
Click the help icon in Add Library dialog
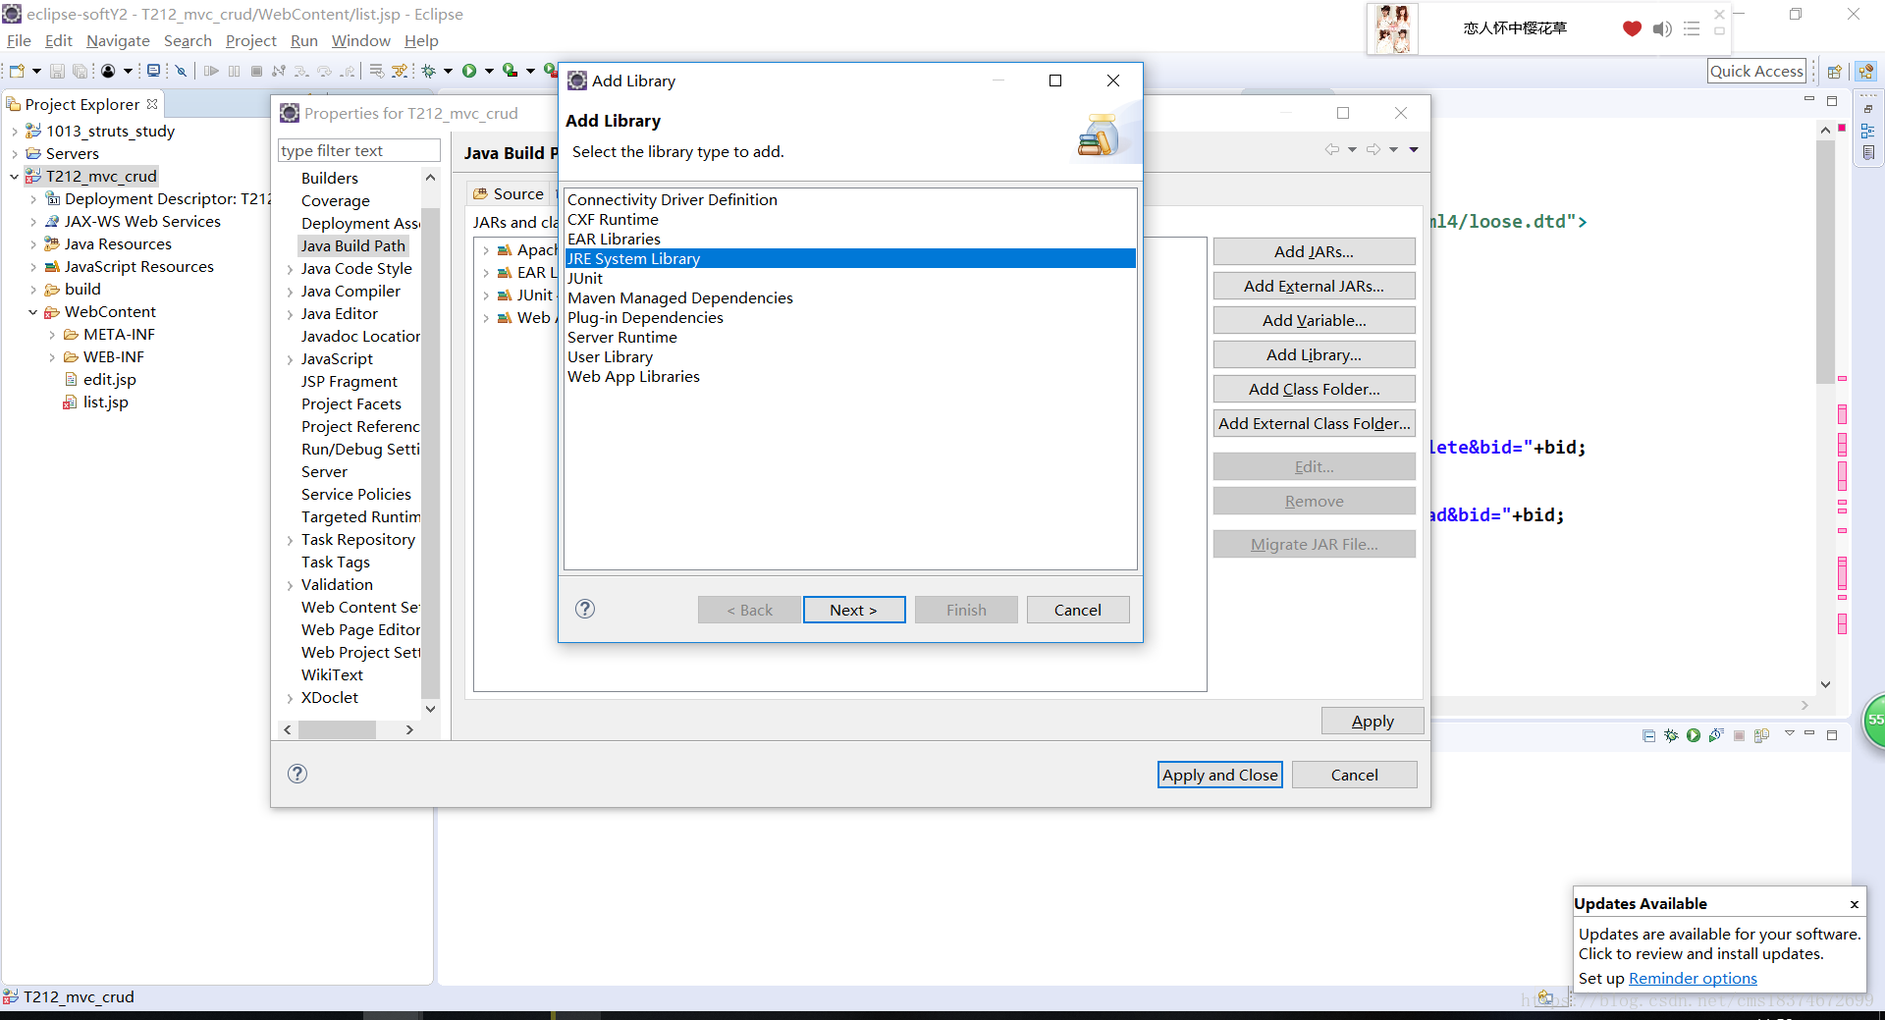(585, 609)
